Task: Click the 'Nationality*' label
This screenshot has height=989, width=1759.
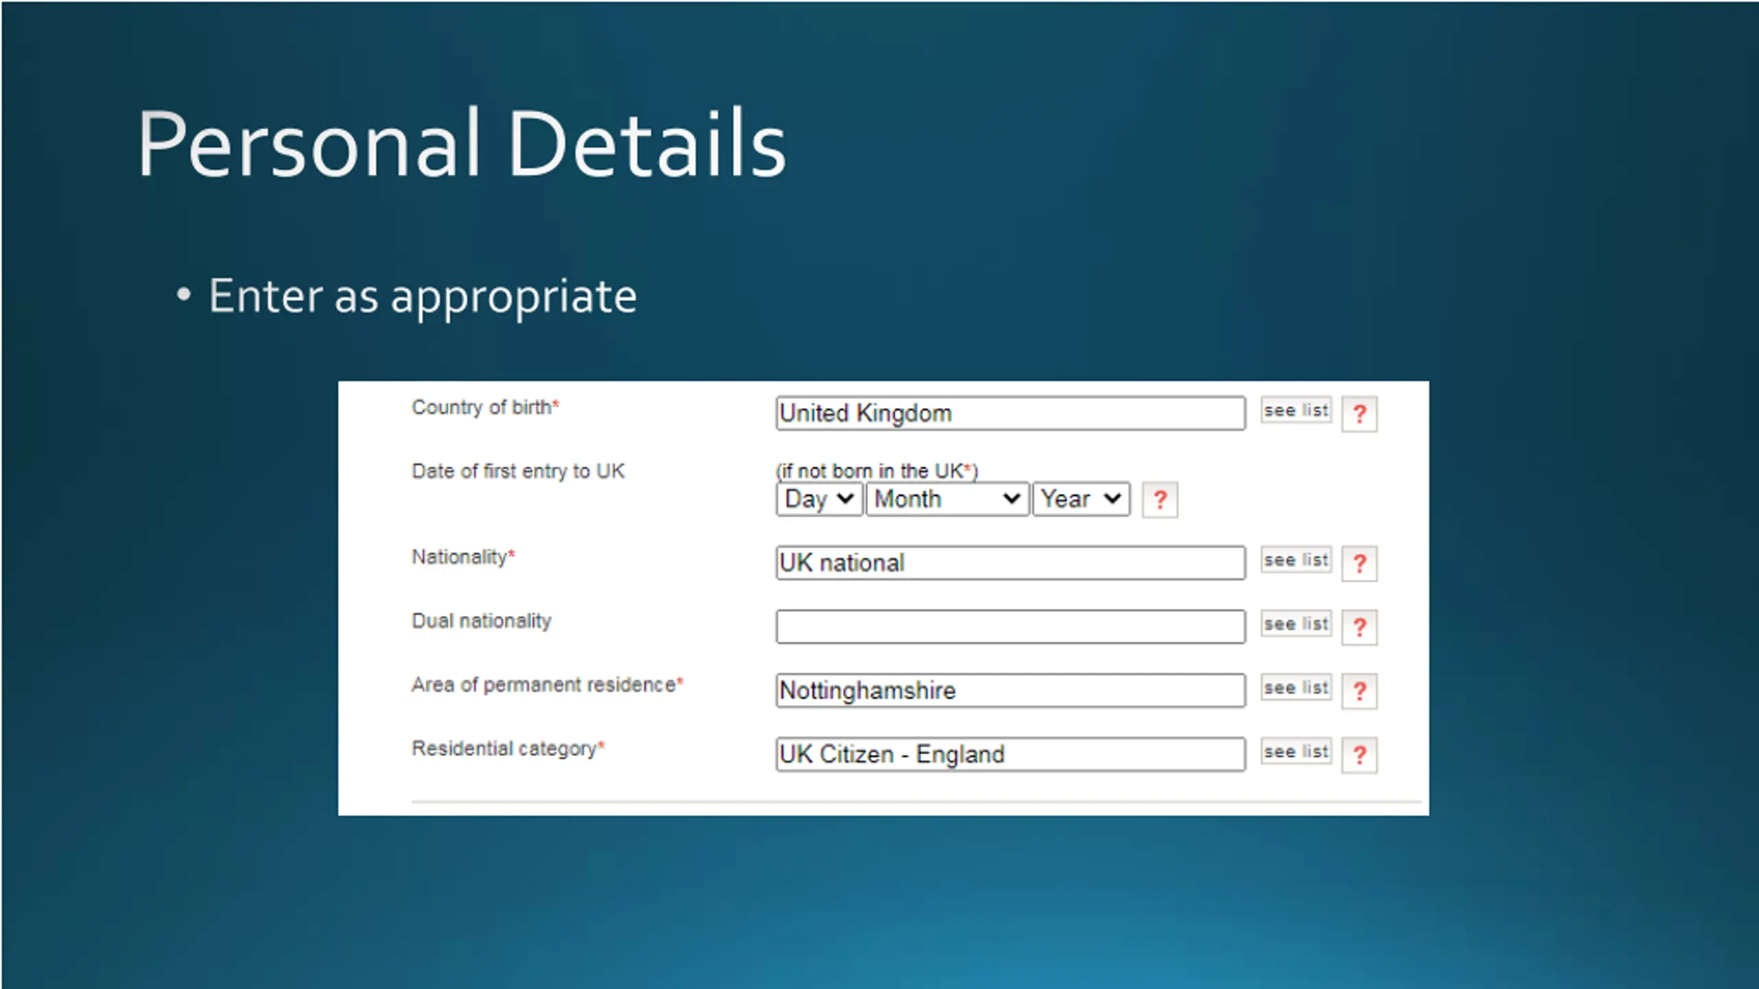Action: coord(463,557)
